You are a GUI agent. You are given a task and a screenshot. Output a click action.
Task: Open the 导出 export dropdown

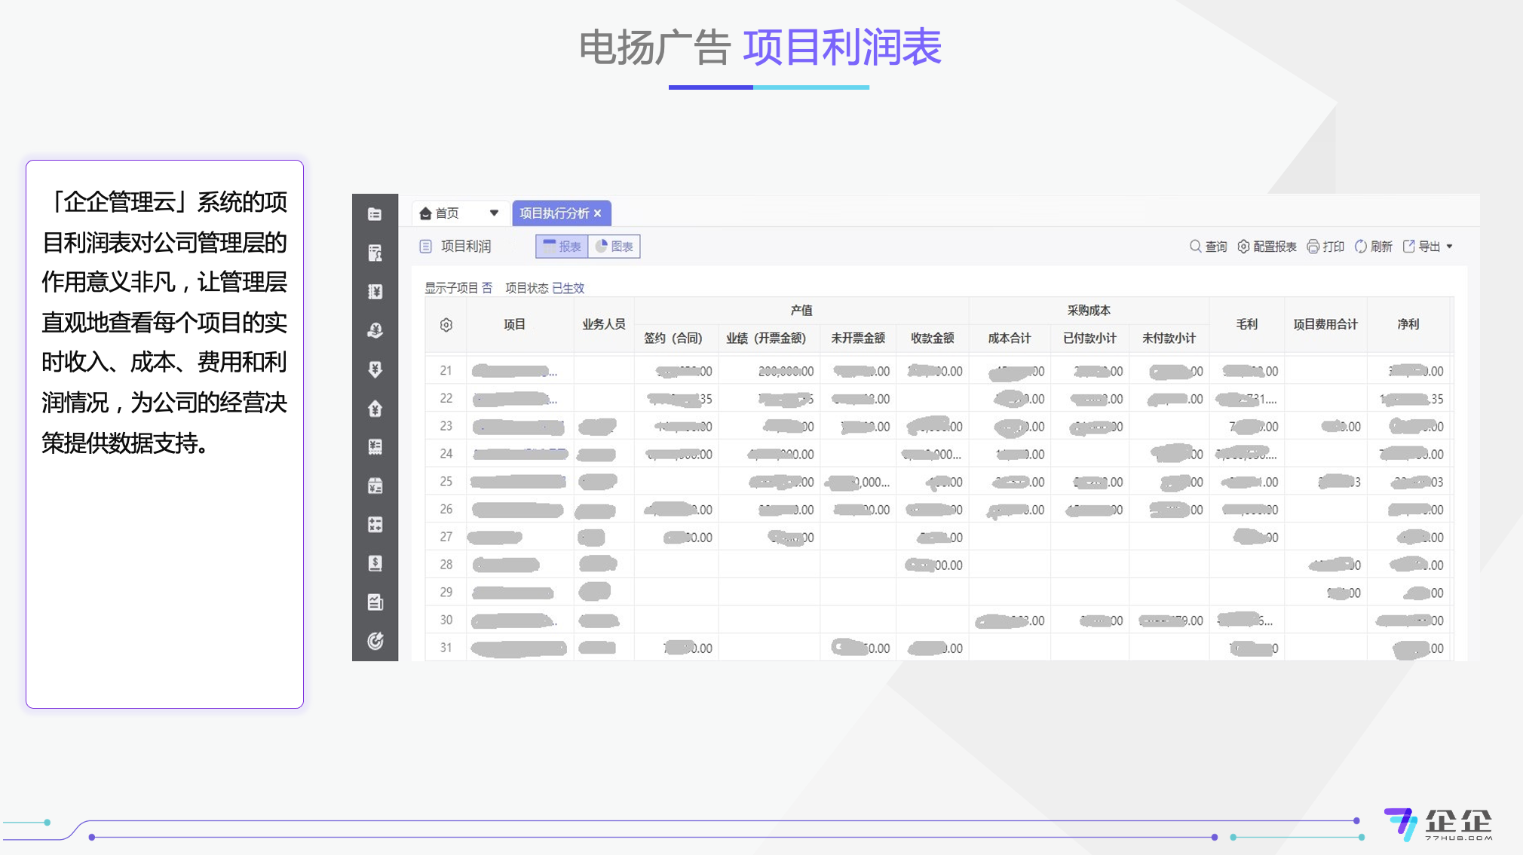[x=1430, y=247]
